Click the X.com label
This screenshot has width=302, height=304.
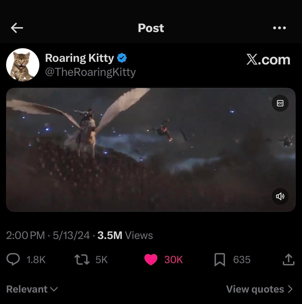(x=268, y=60)
